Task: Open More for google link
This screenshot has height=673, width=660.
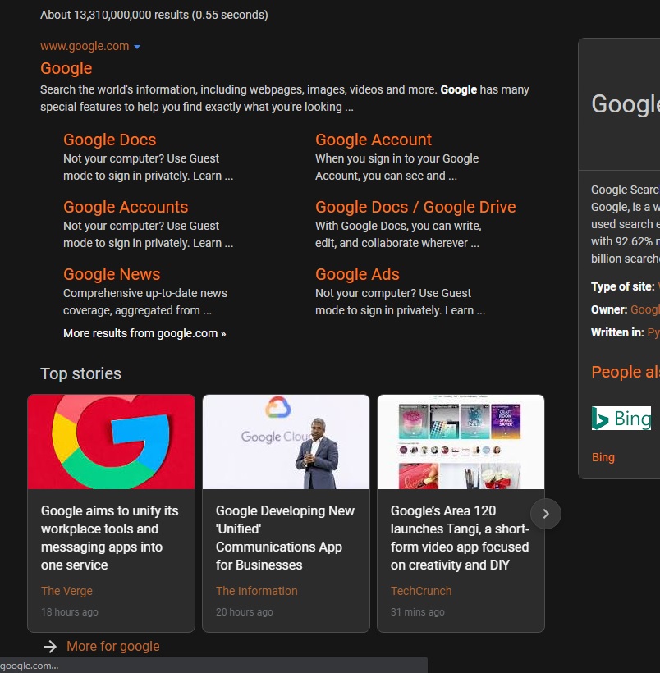Action: point(113,647)
